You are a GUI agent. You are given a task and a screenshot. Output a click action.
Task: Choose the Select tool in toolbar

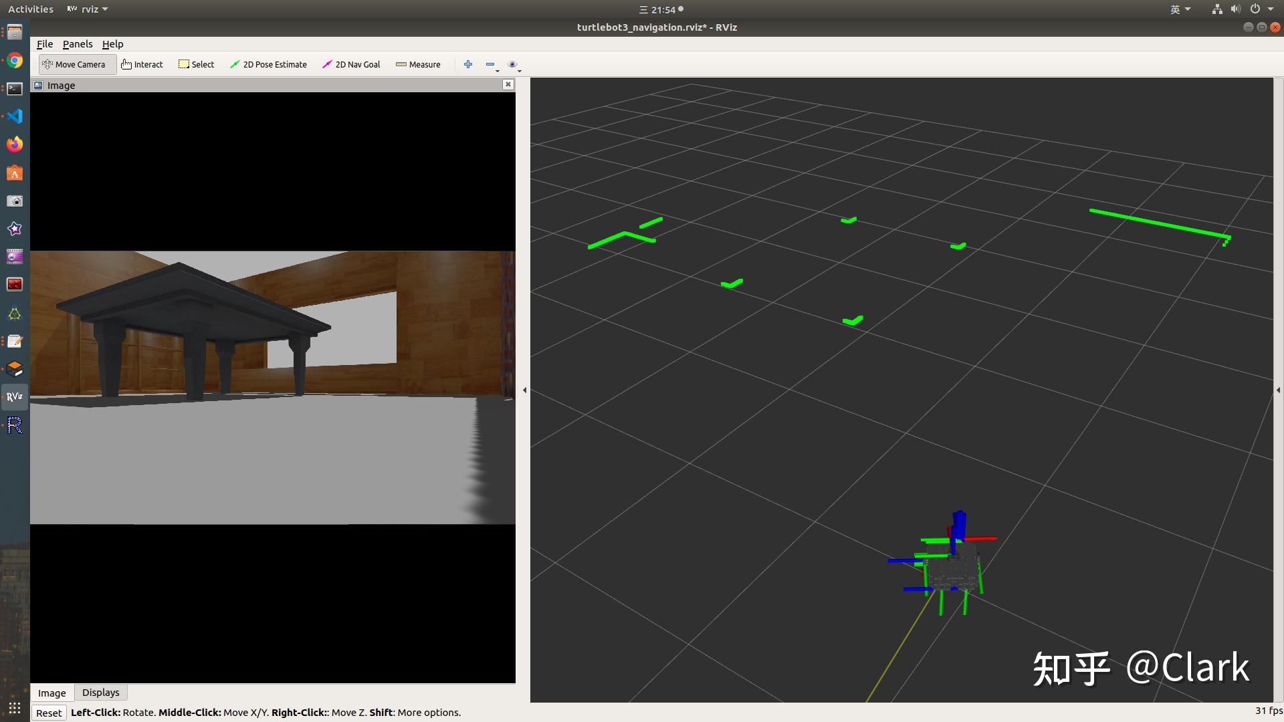point(196,64)
